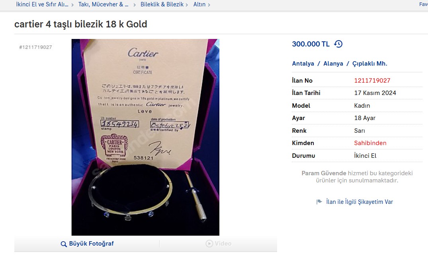Select the Antalya location link
This screenshot has height=275, width=428.
303,64
